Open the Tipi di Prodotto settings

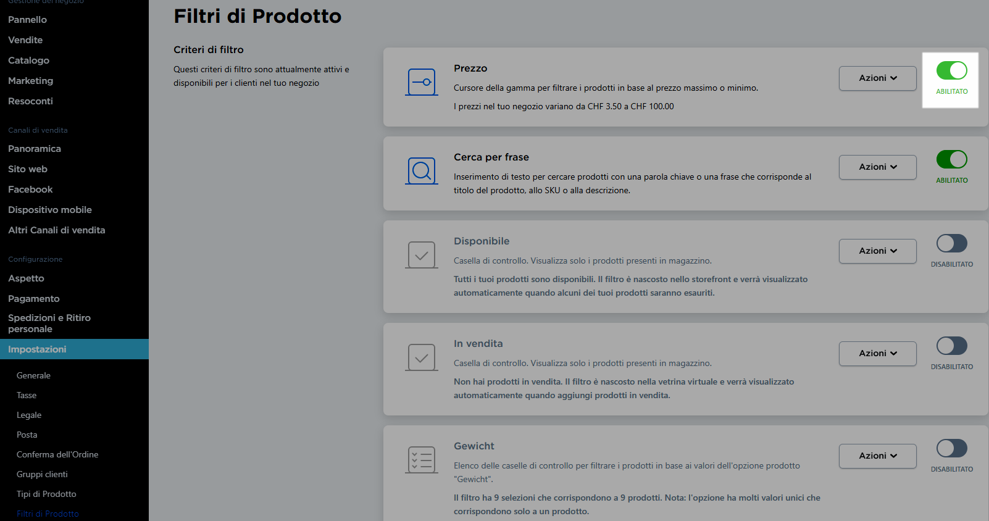point(46,494)
